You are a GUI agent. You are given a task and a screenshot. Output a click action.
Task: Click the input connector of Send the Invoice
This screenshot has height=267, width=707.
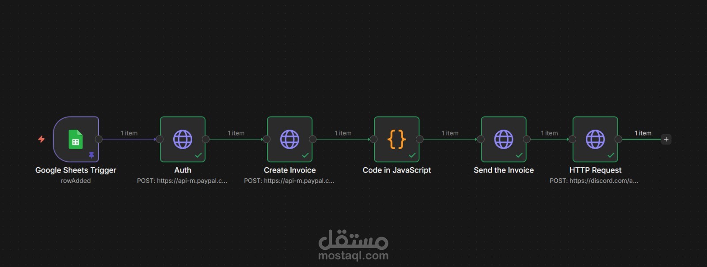point(481,139)
